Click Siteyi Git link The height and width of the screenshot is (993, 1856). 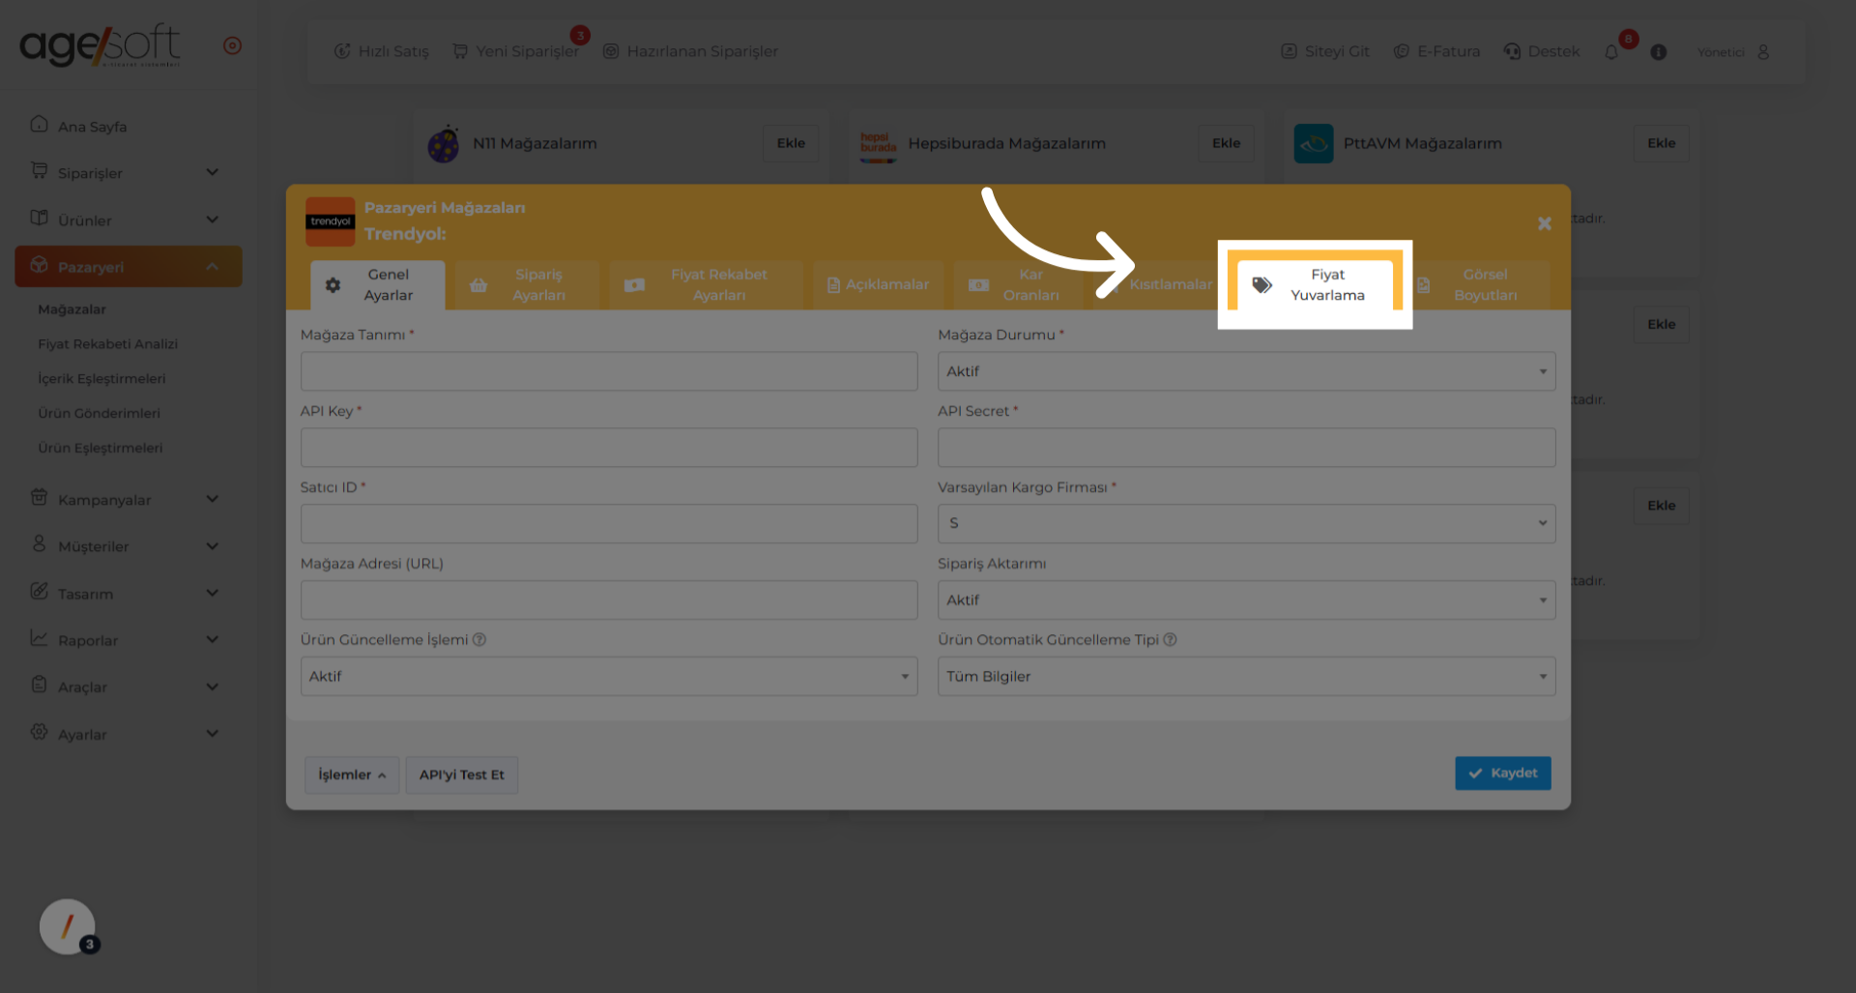coord(1325,51)
